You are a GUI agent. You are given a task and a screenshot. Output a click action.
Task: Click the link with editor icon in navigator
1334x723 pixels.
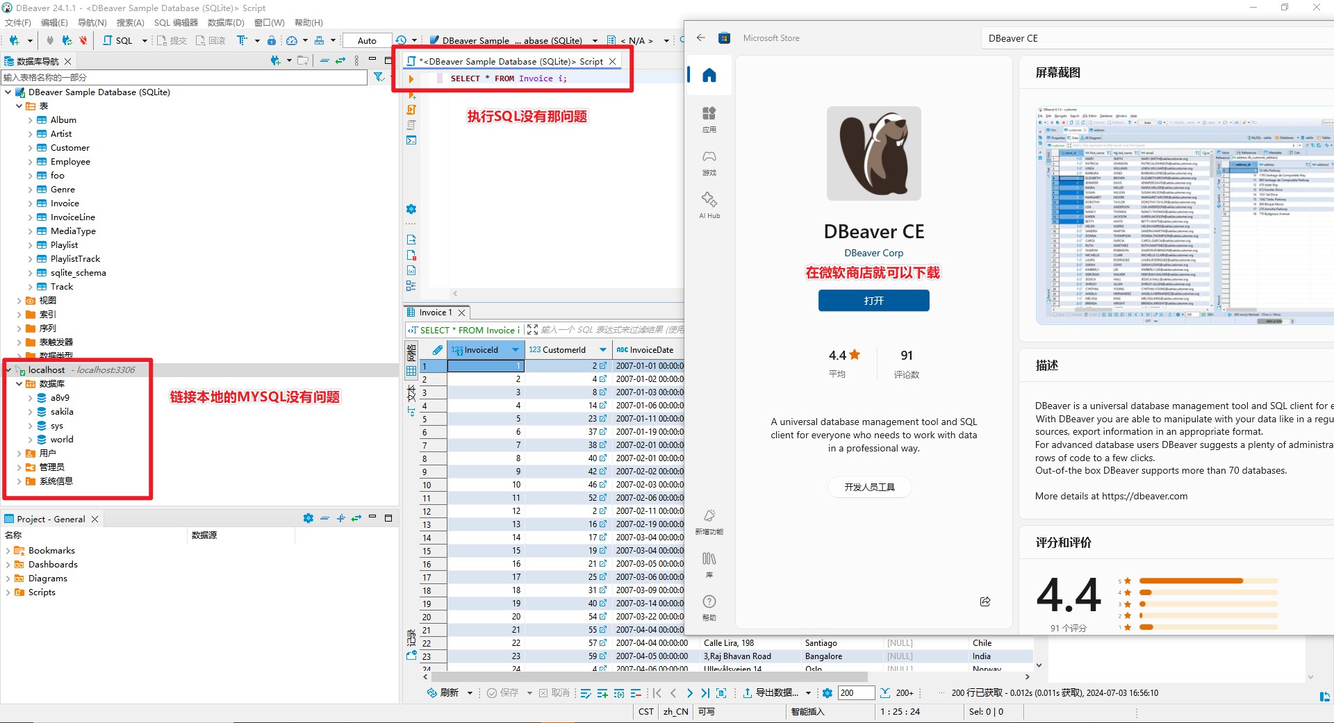(x=340, y=61)
